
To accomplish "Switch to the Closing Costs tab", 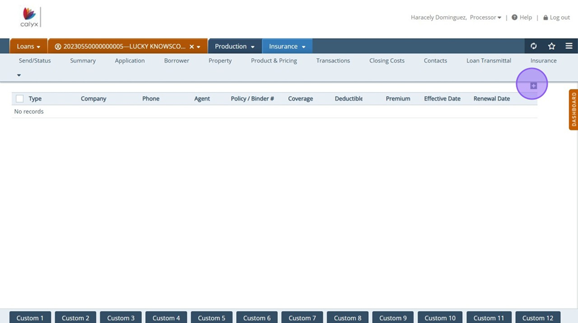I will click(387, 60).
